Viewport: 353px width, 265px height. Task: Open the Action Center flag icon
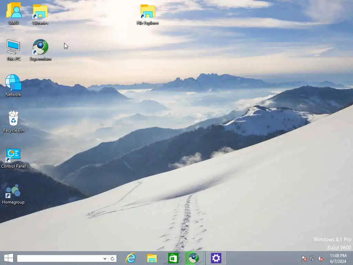pos(304,258)
